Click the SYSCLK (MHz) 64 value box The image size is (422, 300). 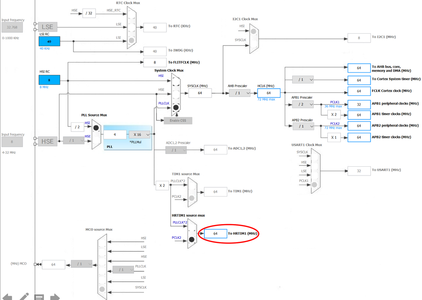tap(200, 93)
